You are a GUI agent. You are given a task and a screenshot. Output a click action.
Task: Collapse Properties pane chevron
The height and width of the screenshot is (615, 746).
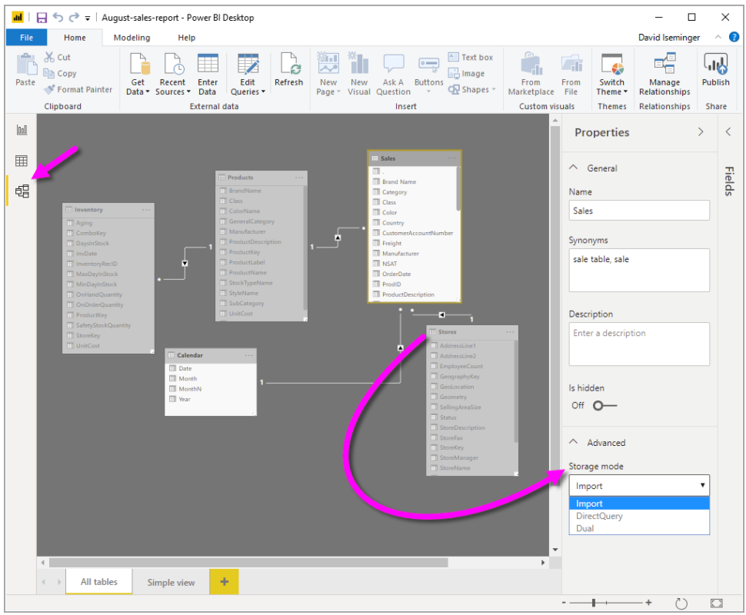click(x=701, y=131)
